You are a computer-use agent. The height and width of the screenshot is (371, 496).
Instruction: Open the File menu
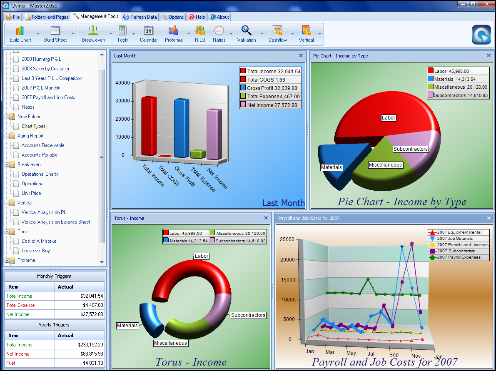(x=12, y=17)
